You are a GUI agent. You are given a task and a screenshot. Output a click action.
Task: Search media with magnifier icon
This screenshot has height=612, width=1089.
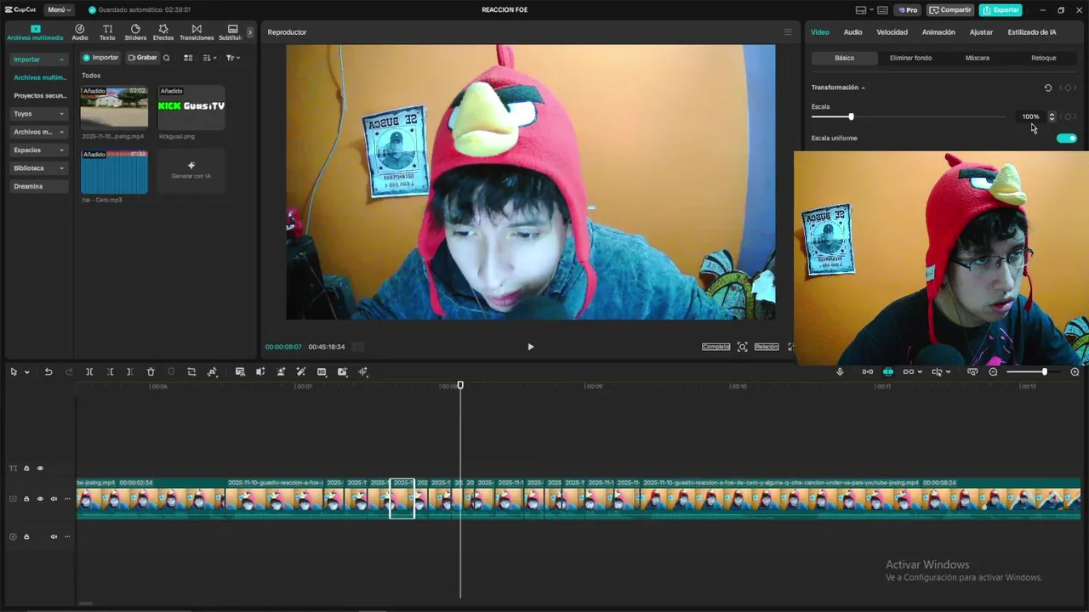pyautogui.click(x=167, y=58)
